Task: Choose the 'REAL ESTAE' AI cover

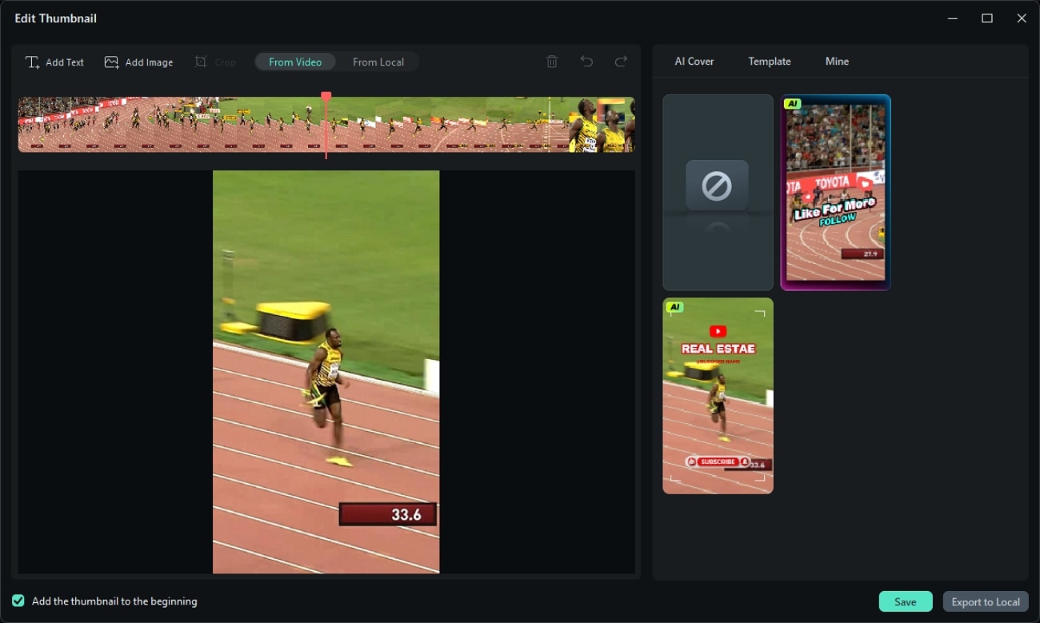Action: (x=718, y=396)
